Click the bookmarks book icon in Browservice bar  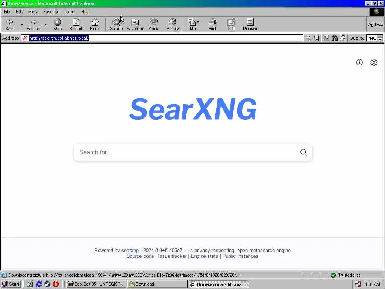(326, 38)
